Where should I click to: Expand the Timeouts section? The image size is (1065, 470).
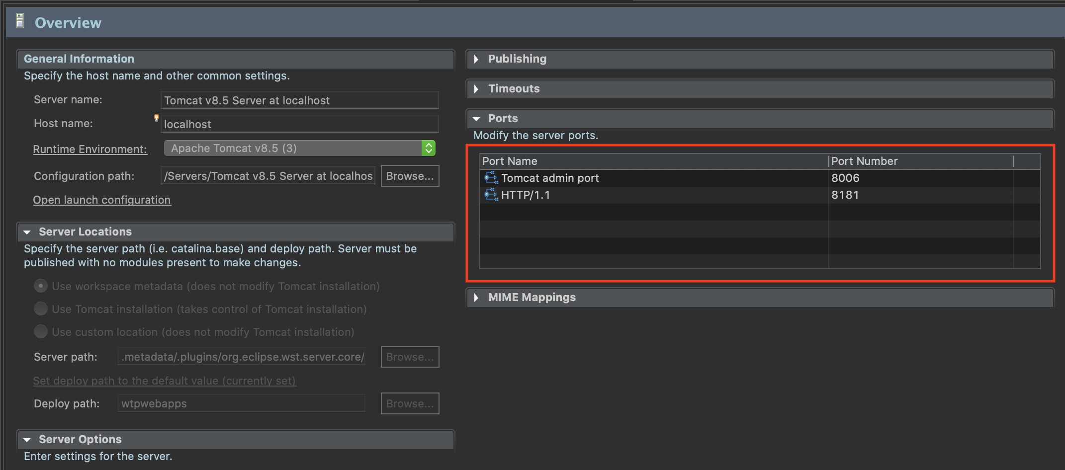coord(476,89)
